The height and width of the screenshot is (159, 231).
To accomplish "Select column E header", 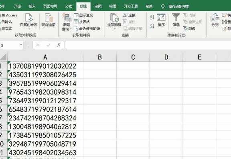I will click(199, 57).
